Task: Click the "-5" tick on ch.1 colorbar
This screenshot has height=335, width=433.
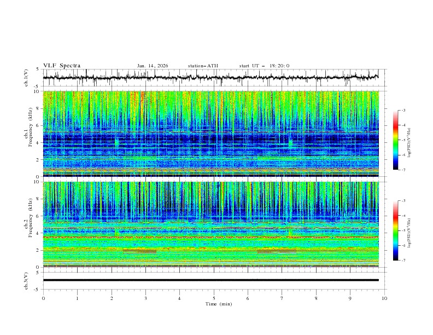Action: pos(403,140)
